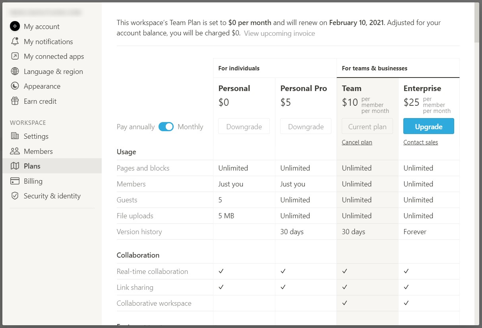Click the Security & identity shield icon
482x328 pixels.
(x=15, y=196)
